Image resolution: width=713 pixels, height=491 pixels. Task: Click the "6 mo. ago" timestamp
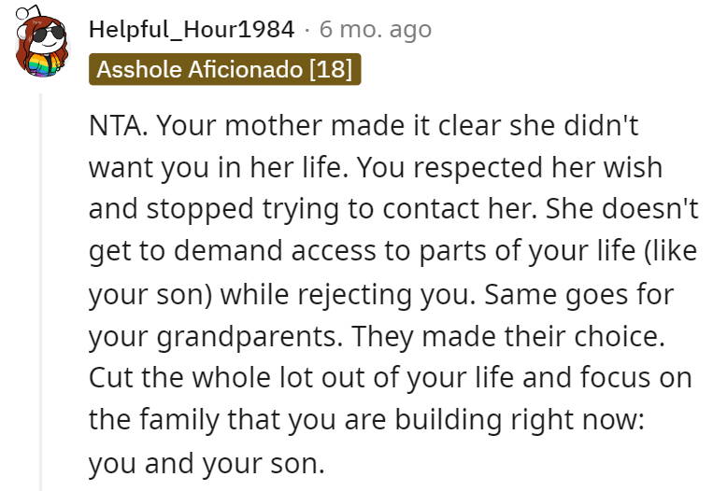(x=376, y=29)
